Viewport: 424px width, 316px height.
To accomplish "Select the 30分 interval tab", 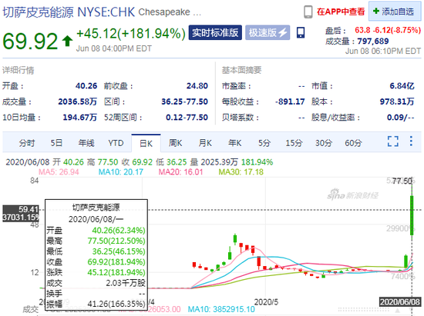I will (x=324, y=143).
